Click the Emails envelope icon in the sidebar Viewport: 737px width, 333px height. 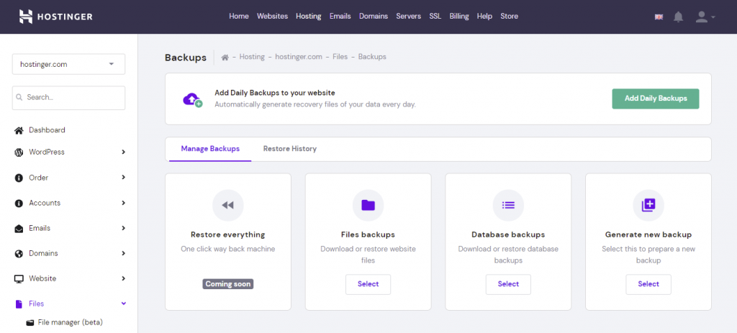click(x=19, y=228)
